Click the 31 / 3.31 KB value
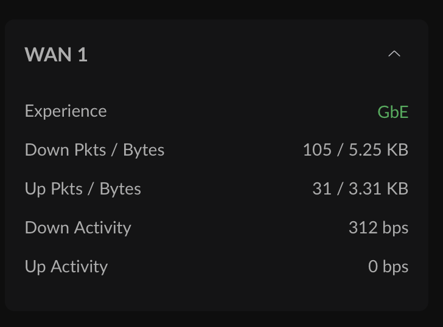The image size is (443, 327). point(360,189)
